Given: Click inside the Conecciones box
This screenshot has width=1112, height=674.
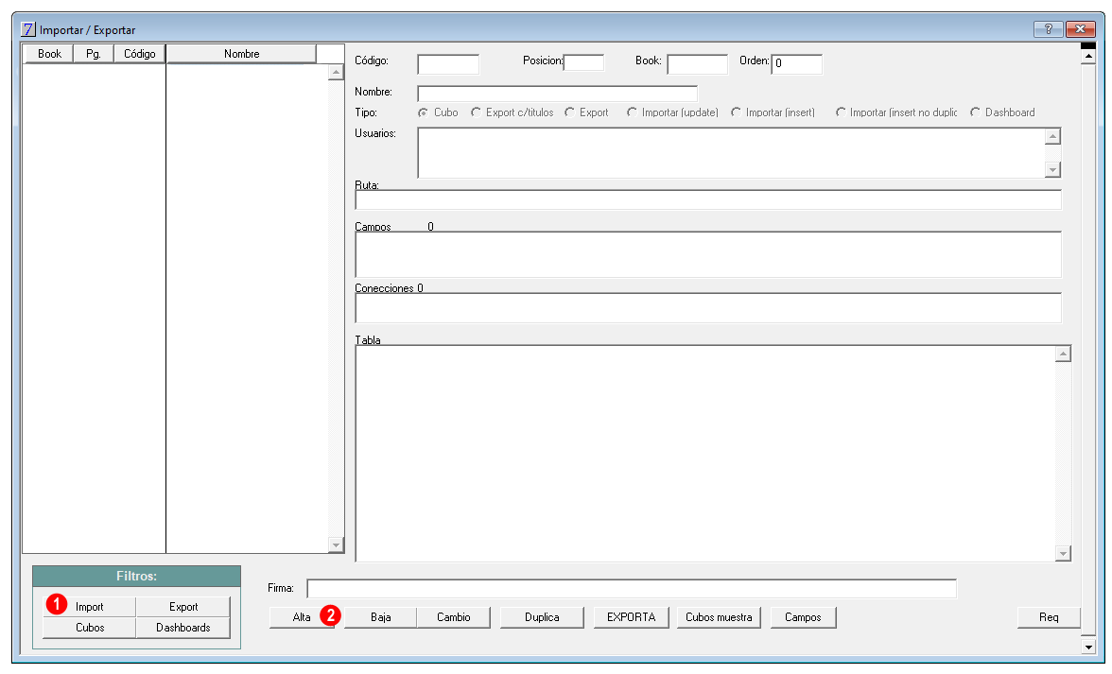Looking at the screenshot, I should pyautogui.click(x=707, y=308).
